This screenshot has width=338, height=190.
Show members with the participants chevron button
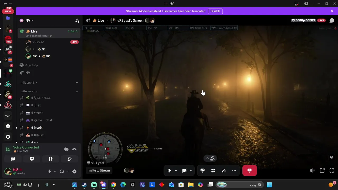(210, 158)
